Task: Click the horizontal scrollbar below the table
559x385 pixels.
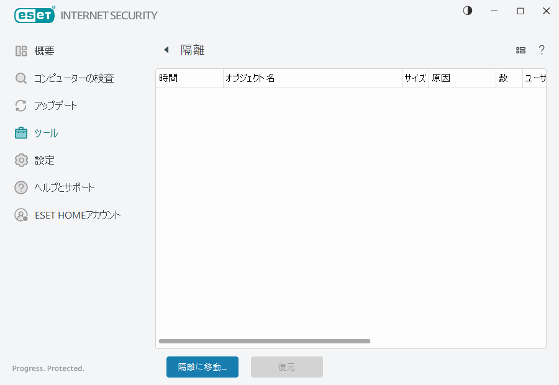Action: [265, 341]
